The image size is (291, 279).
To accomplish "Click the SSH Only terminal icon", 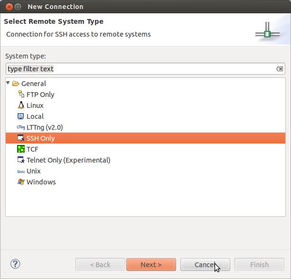I will pyautogui.click(x=21, y=138).
